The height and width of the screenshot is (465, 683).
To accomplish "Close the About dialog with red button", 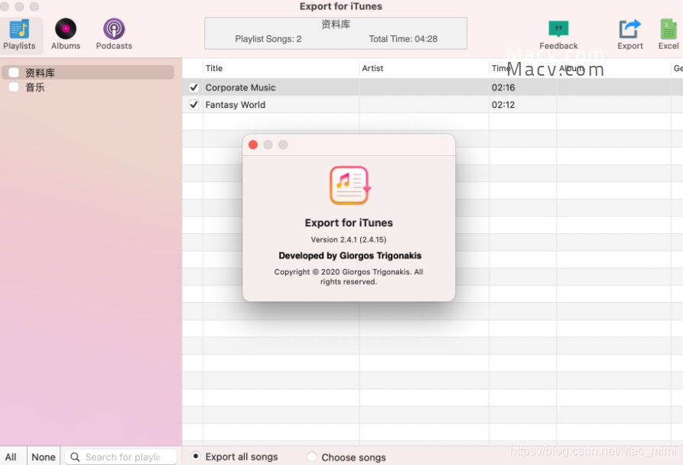I will click(253, 145).
